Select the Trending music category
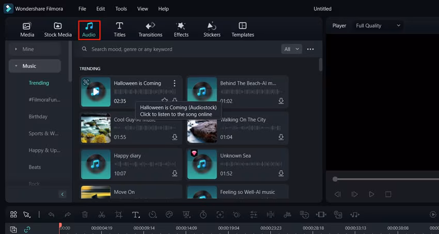 pos(39,83)
